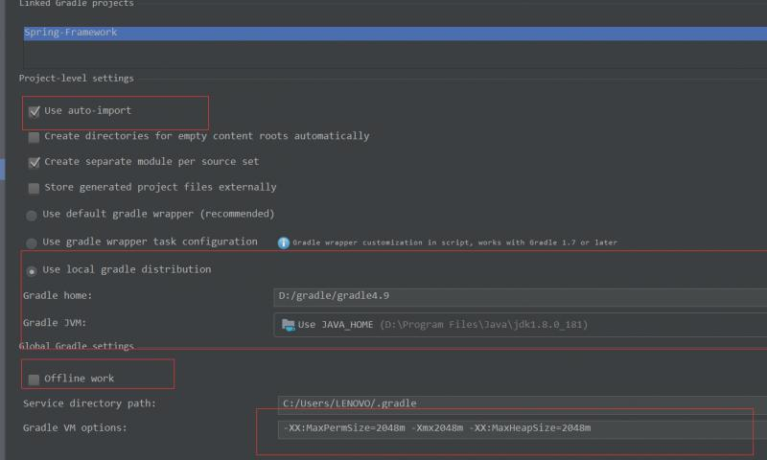Select Use local gradle distribution radio

32,271
